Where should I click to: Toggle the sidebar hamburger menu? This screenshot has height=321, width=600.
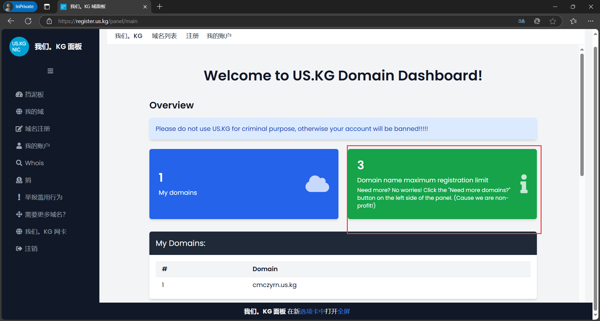tap(50, 71)
